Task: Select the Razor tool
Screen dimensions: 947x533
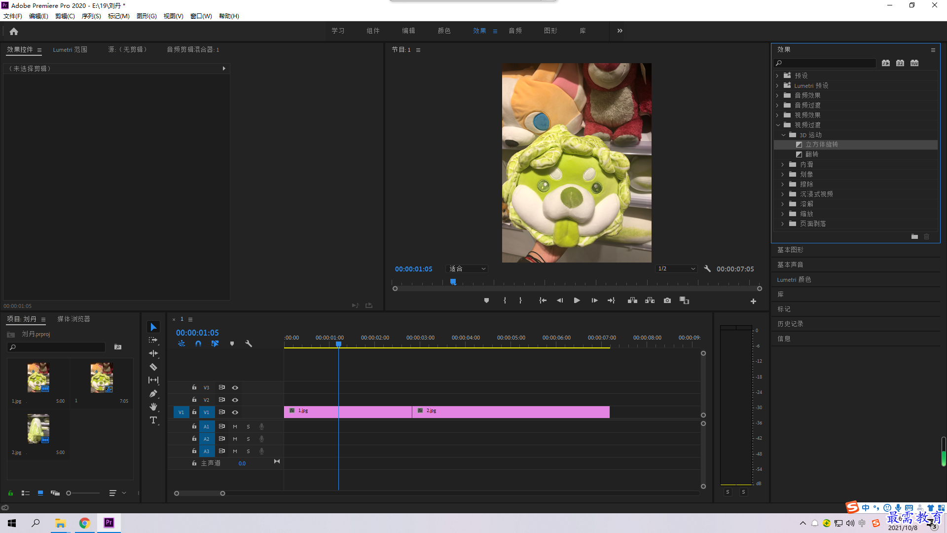Action: coord(153,367)
